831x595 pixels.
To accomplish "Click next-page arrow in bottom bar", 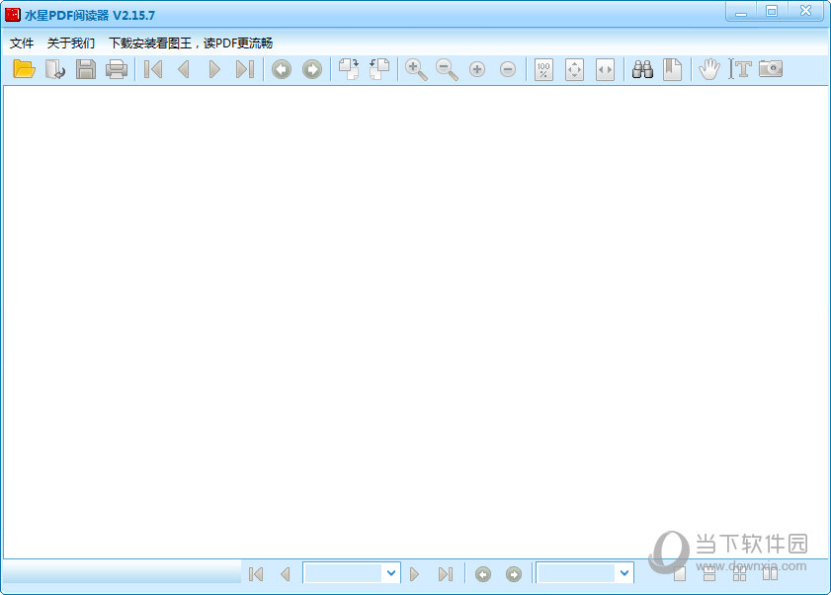I will 414,574.
